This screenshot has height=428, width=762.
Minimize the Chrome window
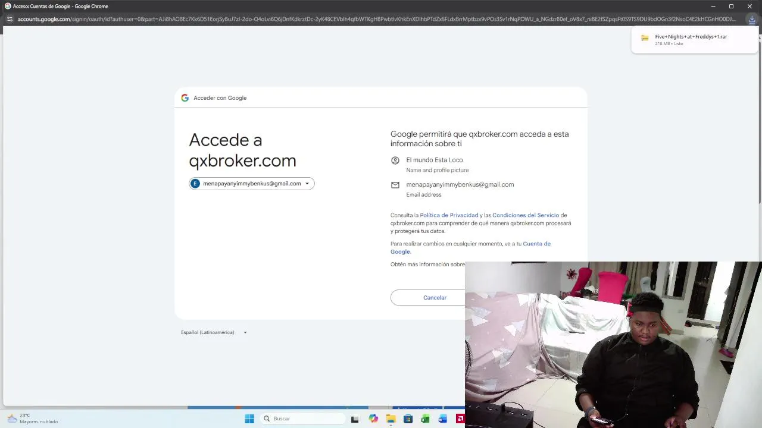pyautogui.click(x=713, y=6)
